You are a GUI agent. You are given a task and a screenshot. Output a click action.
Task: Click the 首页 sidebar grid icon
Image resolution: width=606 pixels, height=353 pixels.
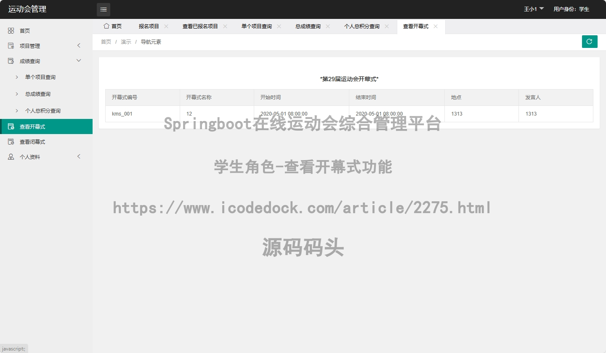click(x=11, y=31)
